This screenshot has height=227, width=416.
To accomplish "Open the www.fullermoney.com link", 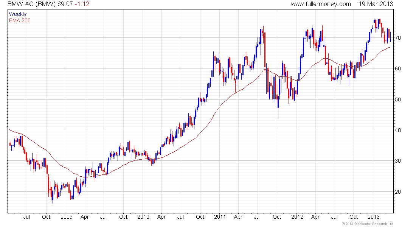I will (321, 4).
